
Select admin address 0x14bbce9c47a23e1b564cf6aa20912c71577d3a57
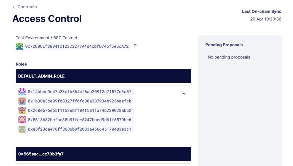click(x=79, y=92)
